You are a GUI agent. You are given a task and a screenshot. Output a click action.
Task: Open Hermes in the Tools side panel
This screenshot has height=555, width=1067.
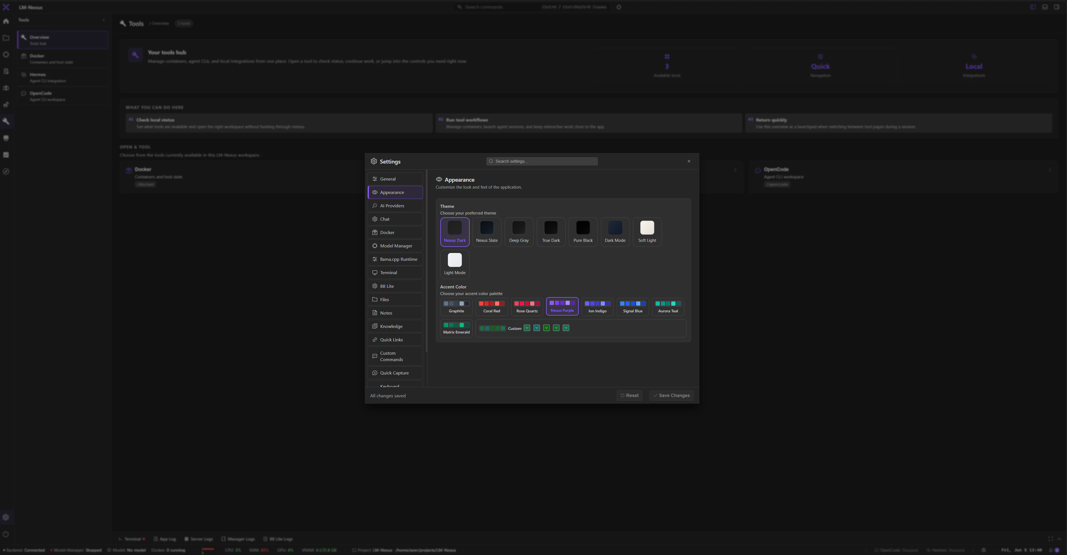(62, 77)
